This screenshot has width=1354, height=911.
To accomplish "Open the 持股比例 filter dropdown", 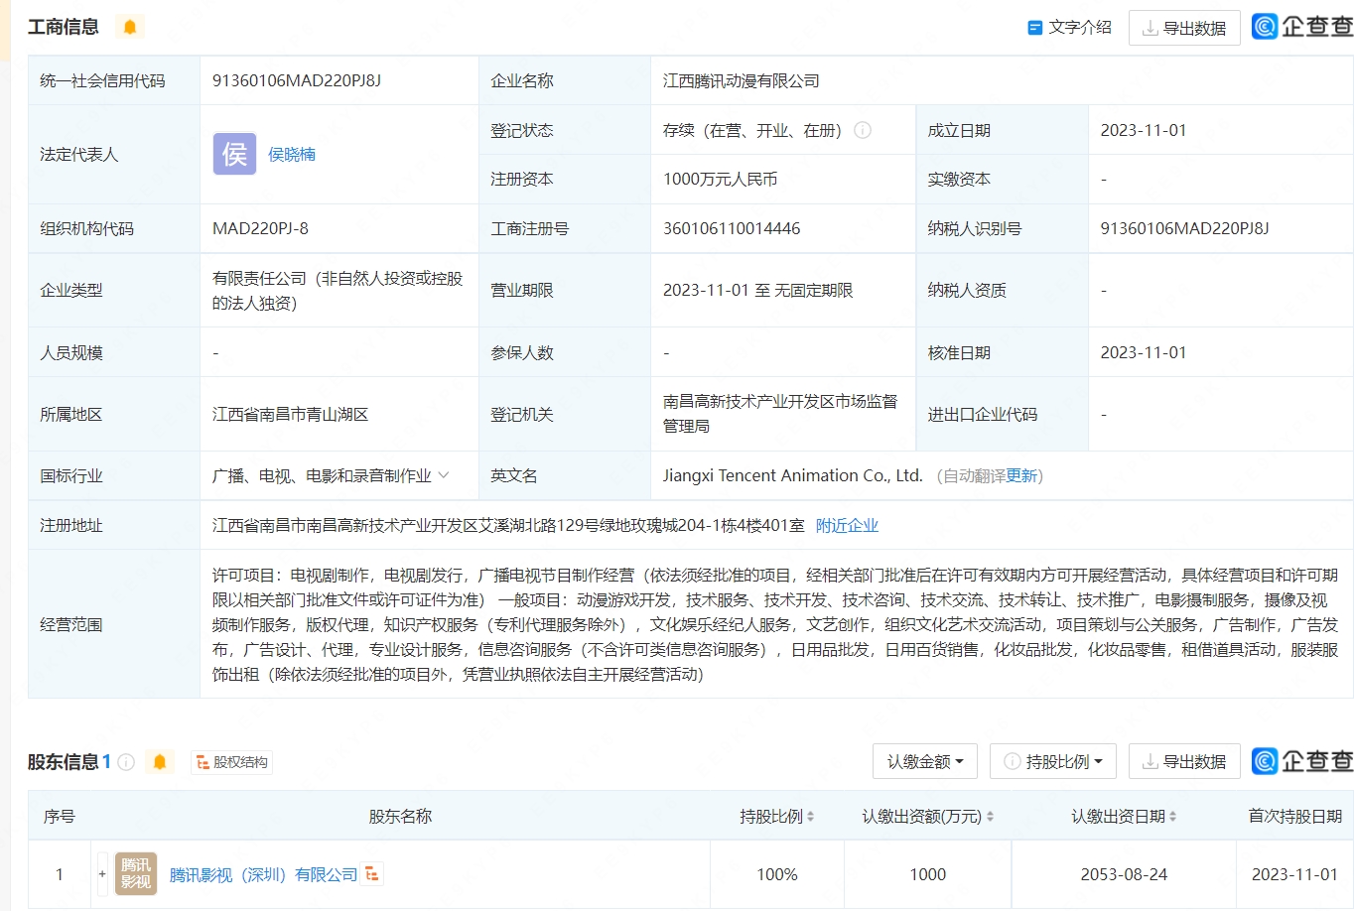I will coord(1053,762).
